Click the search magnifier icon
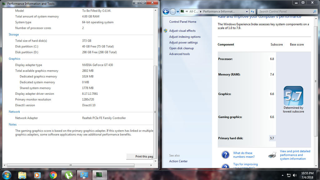 315,12
